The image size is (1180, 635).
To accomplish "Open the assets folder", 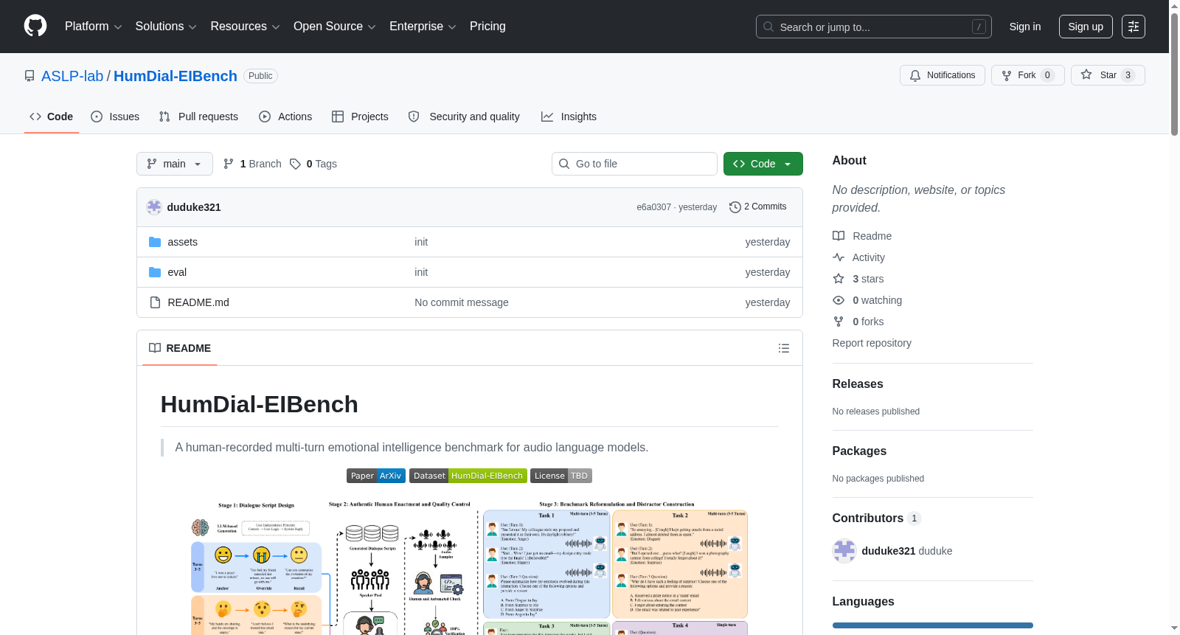I will point(182,242).
